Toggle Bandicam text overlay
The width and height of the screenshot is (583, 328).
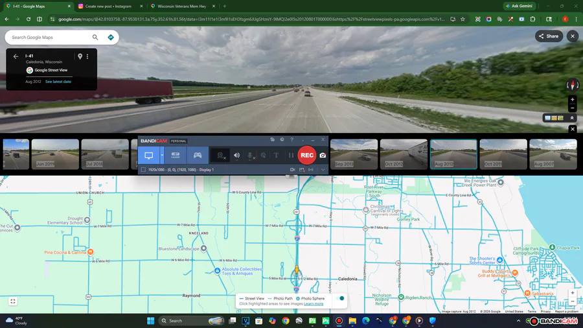tap(276, 156)
